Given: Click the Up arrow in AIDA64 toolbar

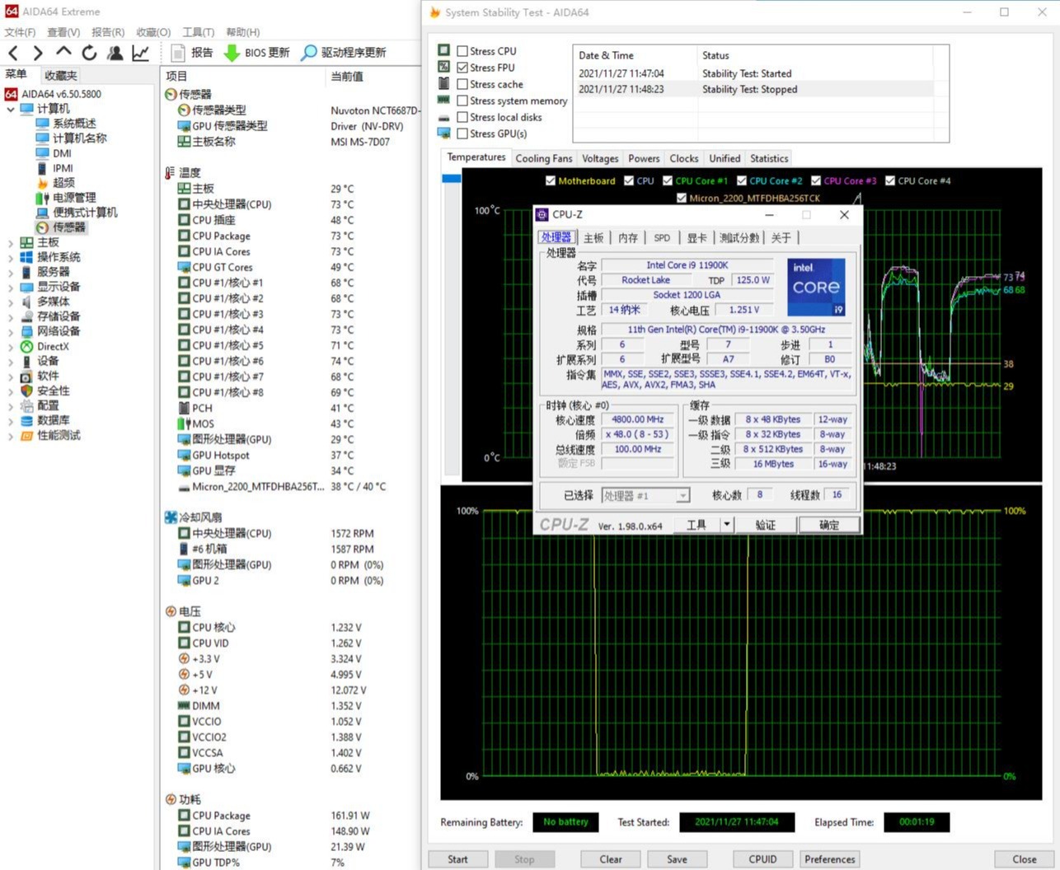Looking at the screenshot, I should click(63, 52).
